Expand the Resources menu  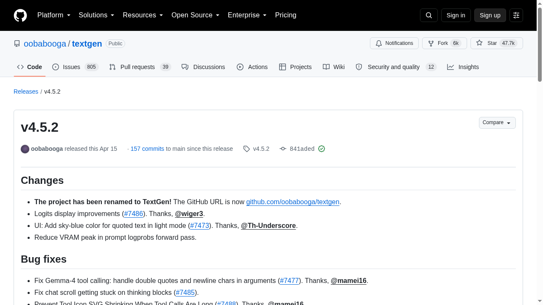tap(143, 15)
